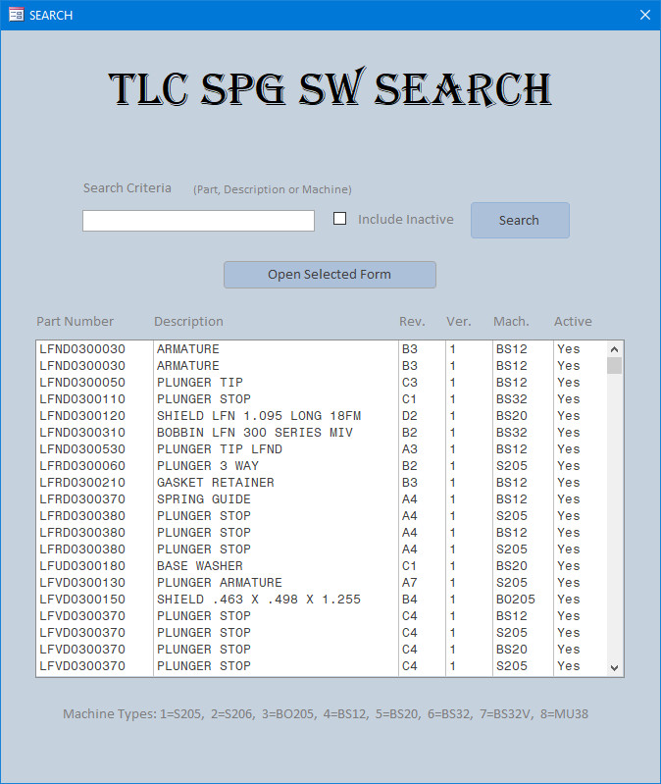Select the LFVD0300370 row with machine BS12
The image size is (661, 784).
point(323,616)
